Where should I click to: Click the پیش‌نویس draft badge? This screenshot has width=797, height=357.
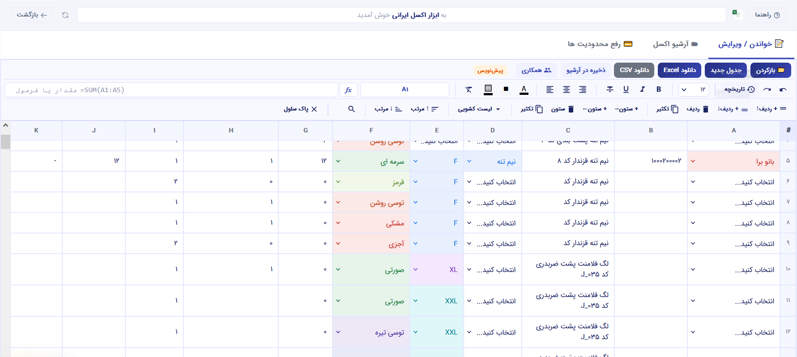pos(490,70)
